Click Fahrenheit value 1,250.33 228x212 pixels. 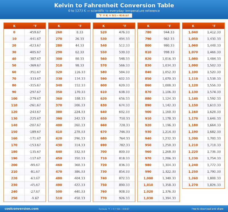(x=169, y=145)
